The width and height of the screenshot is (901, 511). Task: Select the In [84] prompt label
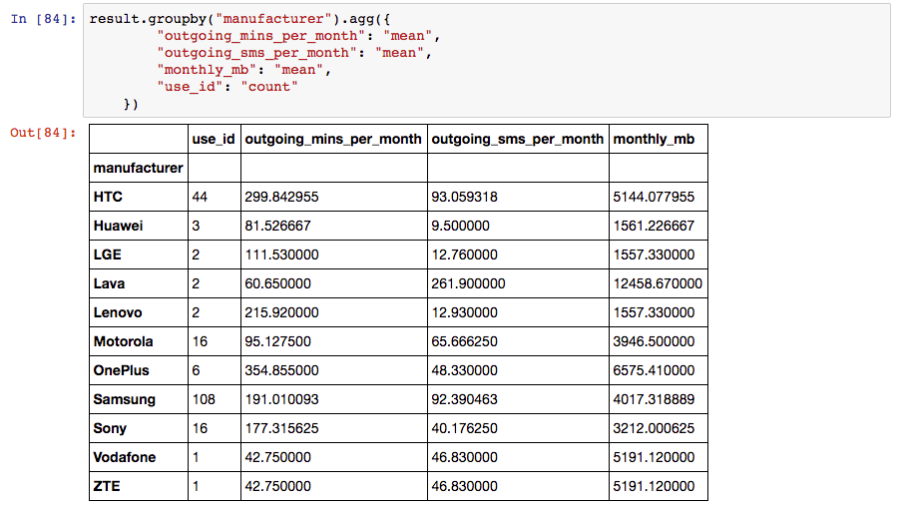click(43, 19)
